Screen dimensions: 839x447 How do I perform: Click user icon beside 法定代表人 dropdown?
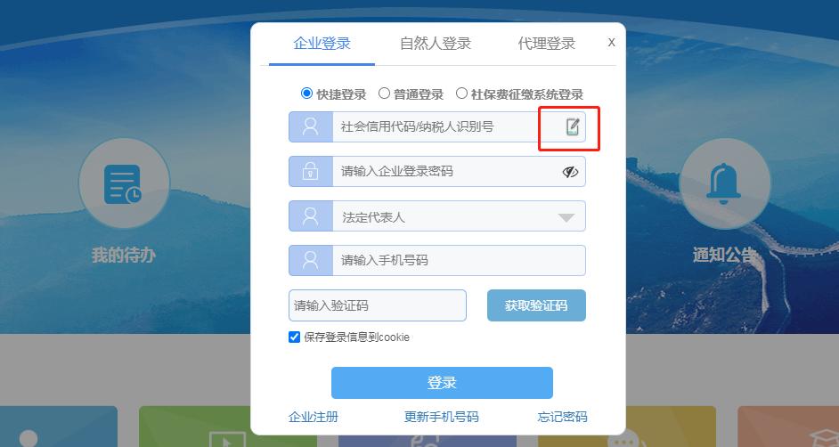[x=311, y=216]
